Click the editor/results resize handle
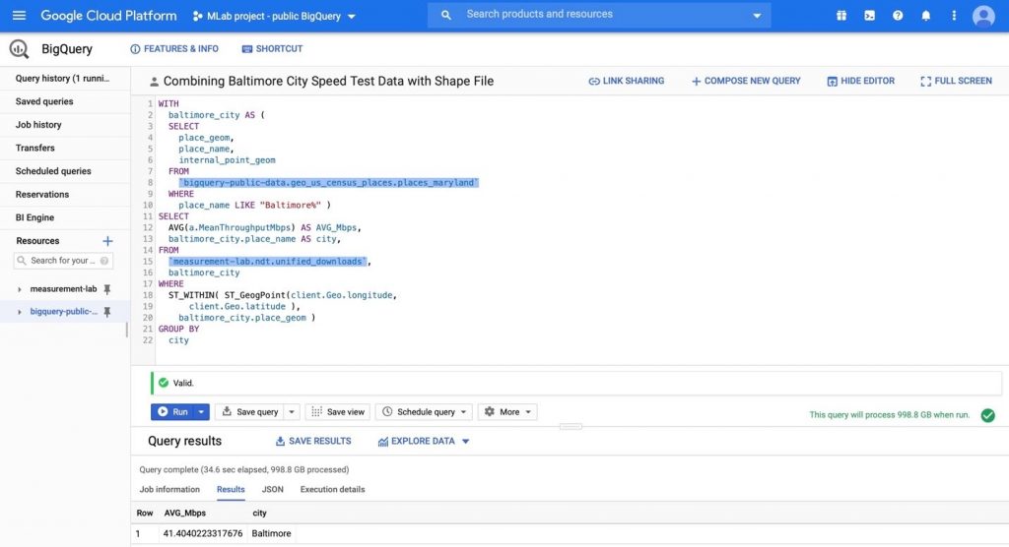 point(571,427)
